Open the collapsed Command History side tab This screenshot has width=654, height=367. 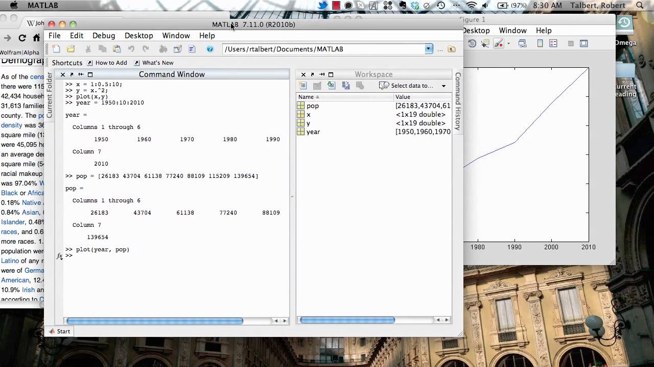pyautogui.click(x=458, y=101)
